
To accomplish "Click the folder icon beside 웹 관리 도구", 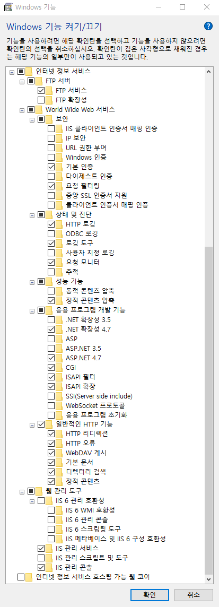I will 39,491.
